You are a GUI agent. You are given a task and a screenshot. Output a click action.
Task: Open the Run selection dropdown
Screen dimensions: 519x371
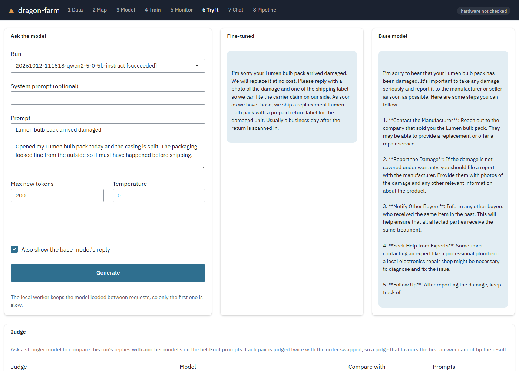[x=108, y=66]
